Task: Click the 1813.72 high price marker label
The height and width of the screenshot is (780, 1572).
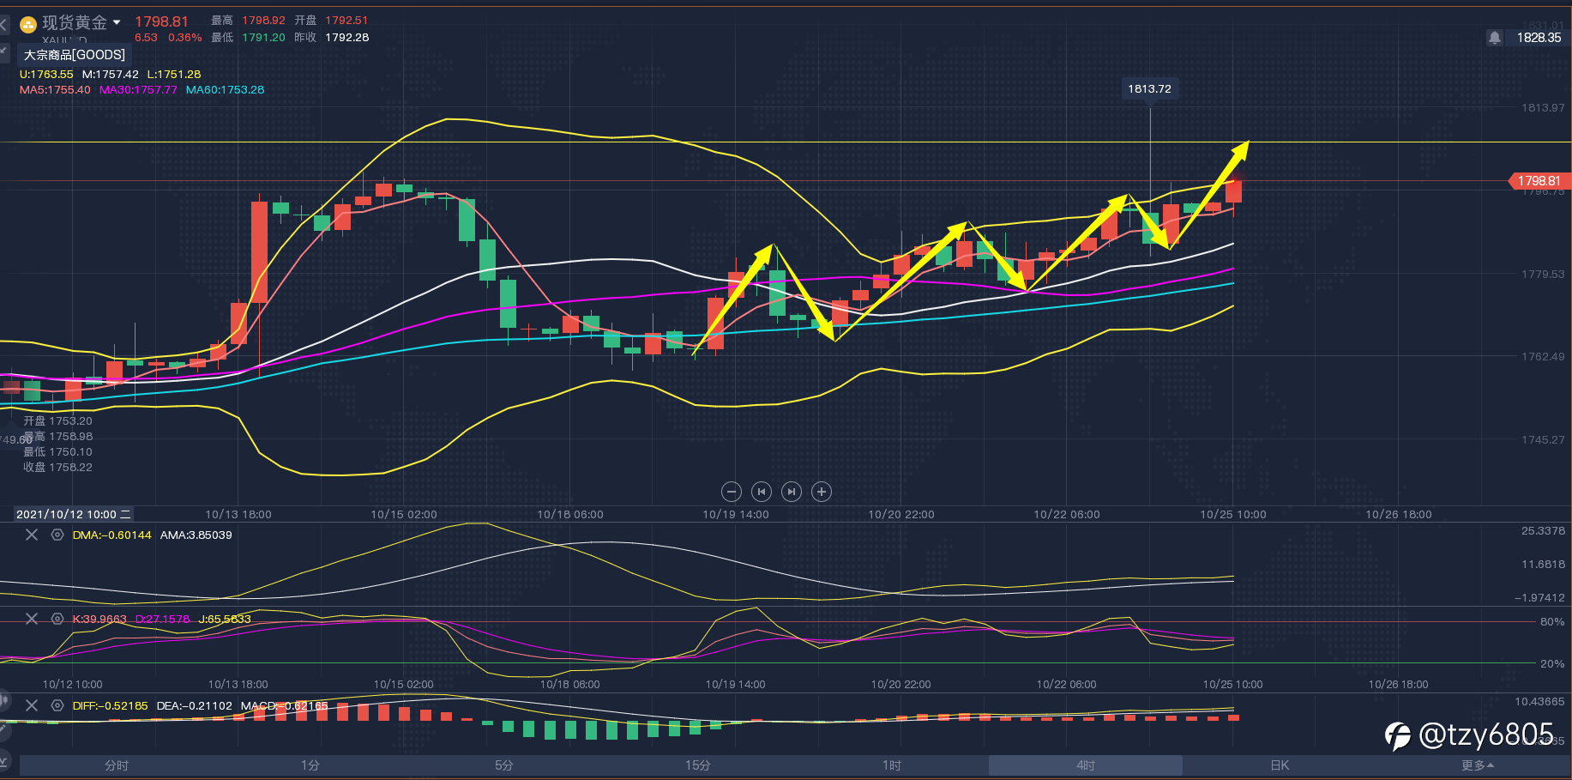Action: click(1149, 88)
